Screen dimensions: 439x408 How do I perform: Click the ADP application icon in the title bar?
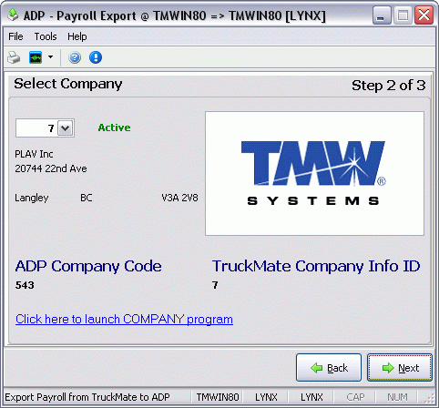[x=13, y=15]
